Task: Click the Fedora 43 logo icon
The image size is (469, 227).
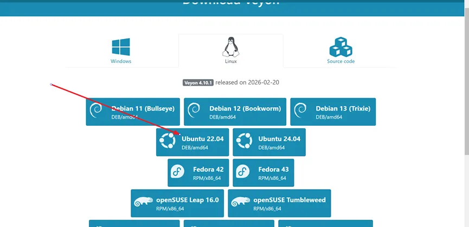Action: point(242,172)
